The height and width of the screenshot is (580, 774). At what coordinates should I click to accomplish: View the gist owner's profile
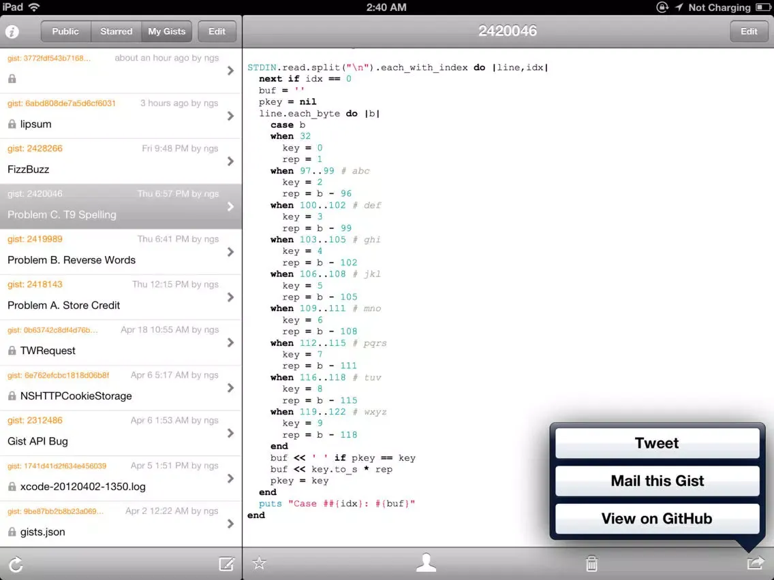[426, 563]
